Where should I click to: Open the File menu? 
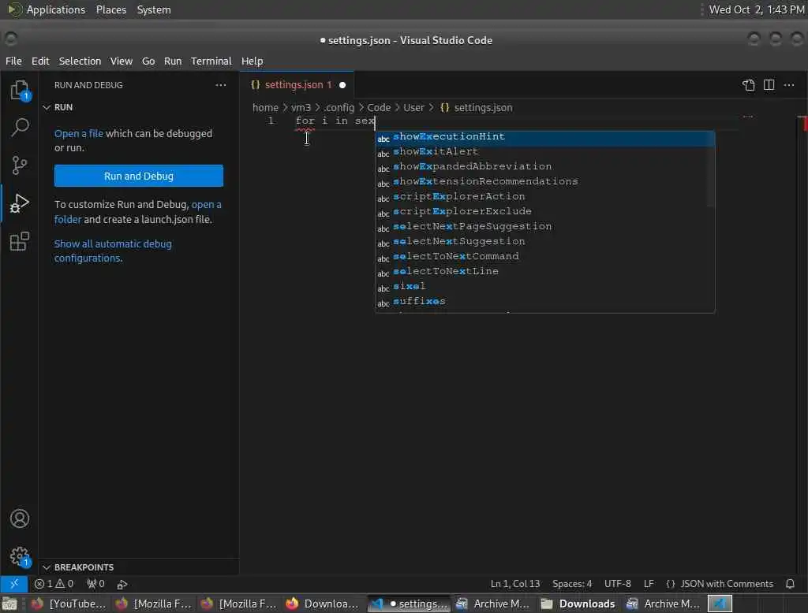(14, 61)
